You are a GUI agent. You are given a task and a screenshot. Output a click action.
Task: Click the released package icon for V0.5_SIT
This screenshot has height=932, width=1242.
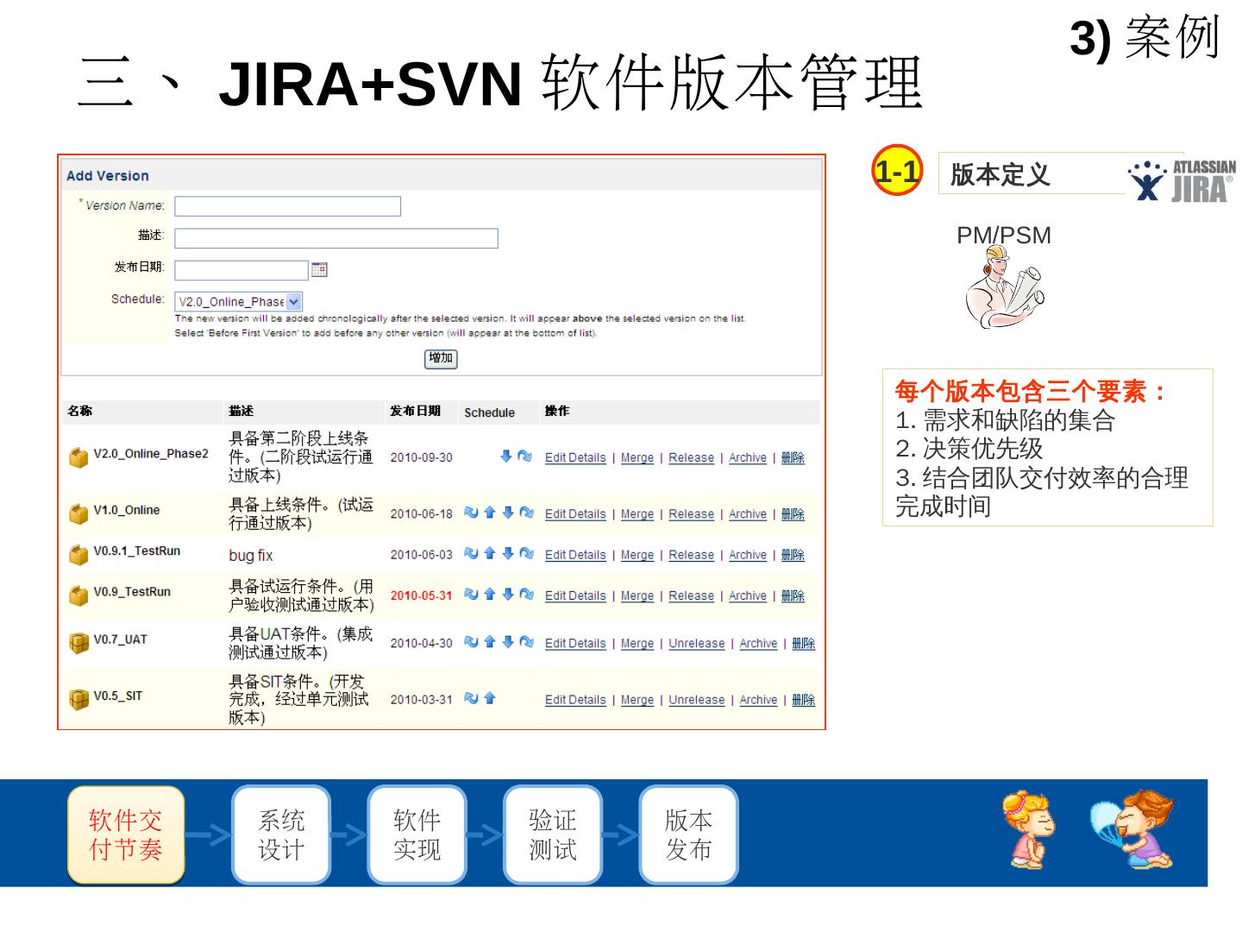point(78,699)
